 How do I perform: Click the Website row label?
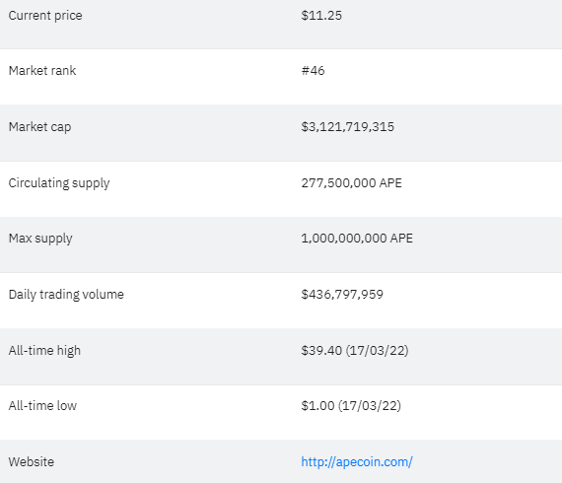click(x=32, y=462)
